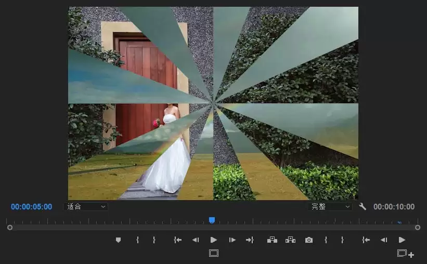The width and height of the screenshot is (427, 264).
Task: Export frame with the camera icon
Action: (309, 240)
